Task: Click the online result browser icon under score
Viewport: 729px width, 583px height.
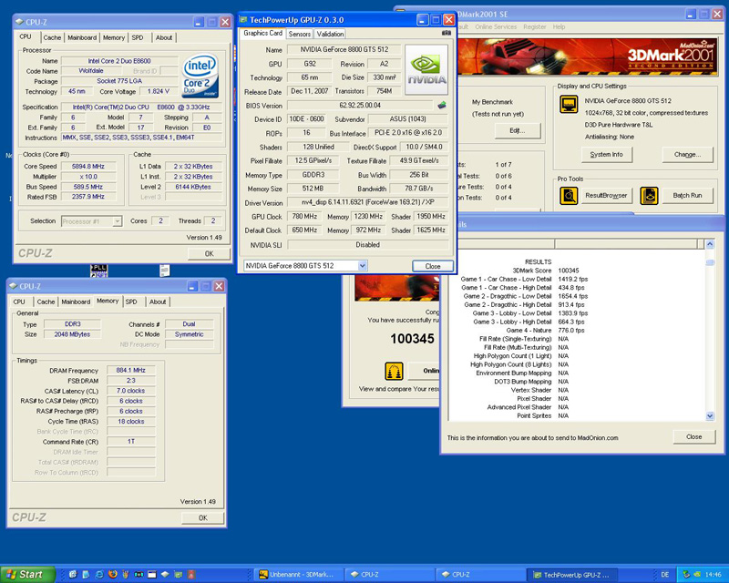Action: (394, 371)
